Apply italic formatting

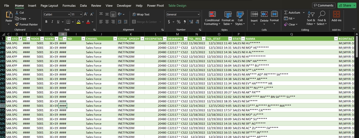click(52, 22)
